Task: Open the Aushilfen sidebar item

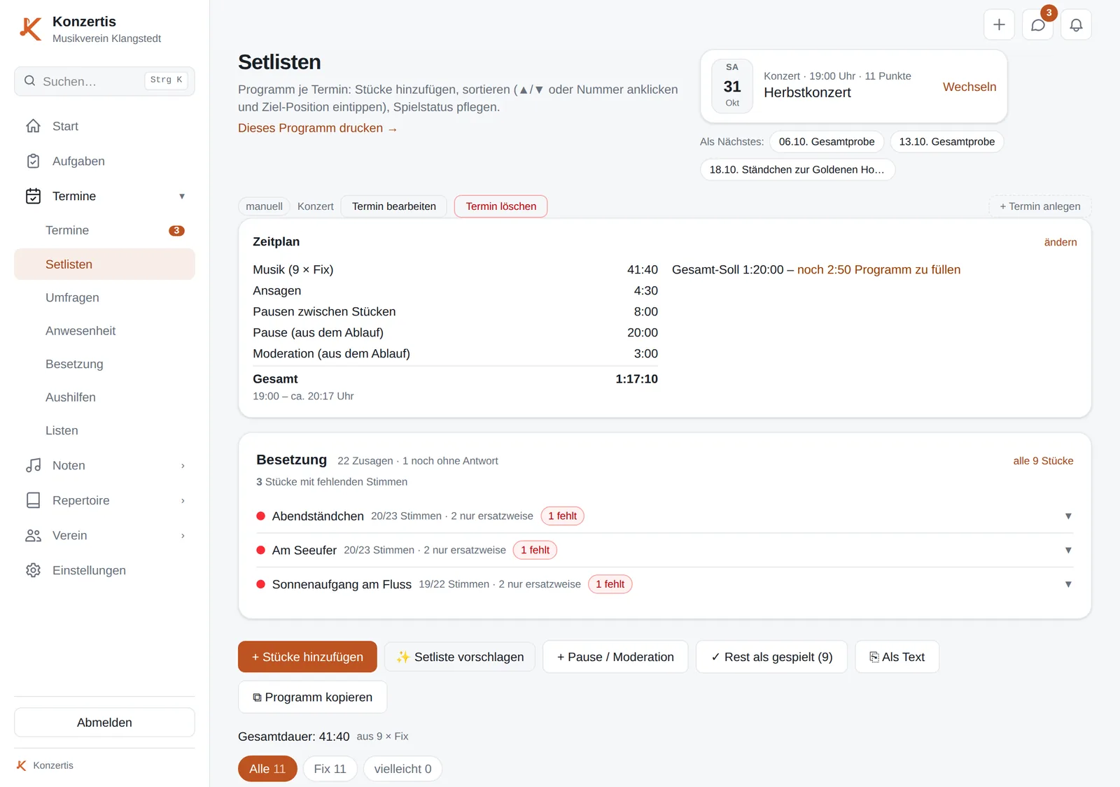Action: (104, 397)
